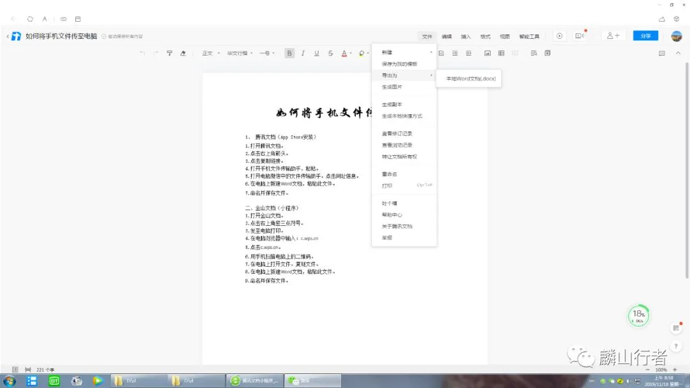690x388 pixels.
Task: Choose 举报 menu entry
Action: tap(404, 238)
